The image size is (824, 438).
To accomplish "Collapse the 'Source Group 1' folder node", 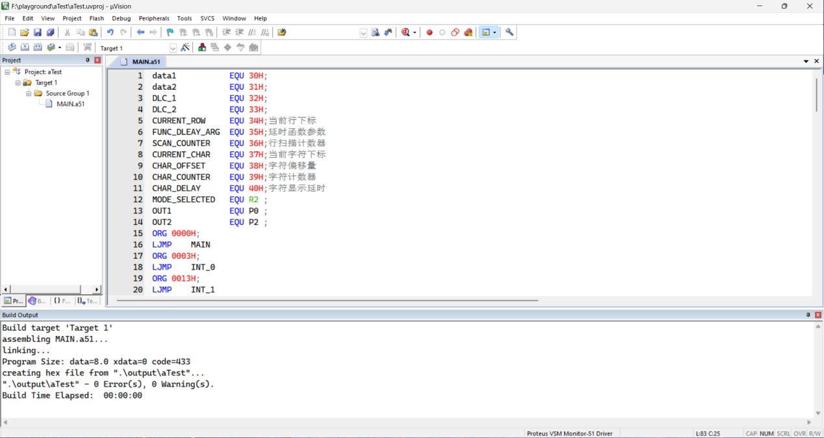I will pos(29,94).
